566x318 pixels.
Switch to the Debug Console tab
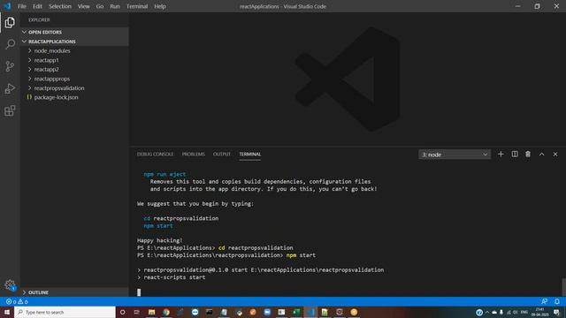click(156, 155)
